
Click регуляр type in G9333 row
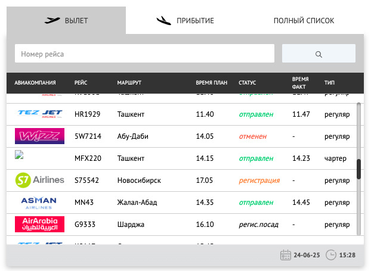[337, 225]
